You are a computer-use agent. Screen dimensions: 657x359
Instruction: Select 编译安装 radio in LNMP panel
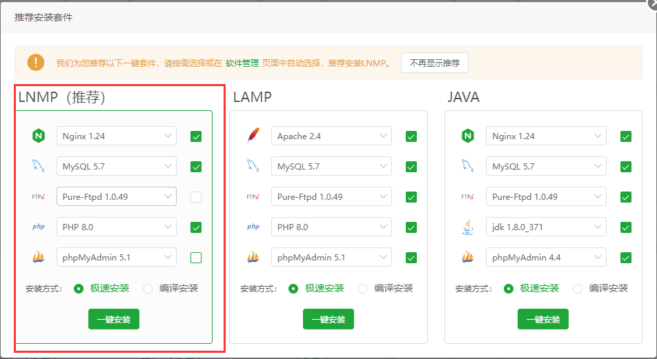(x=148, y=288)
